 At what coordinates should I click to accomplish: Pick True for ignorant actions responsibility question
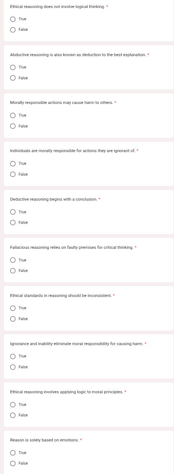coord(13,164)
